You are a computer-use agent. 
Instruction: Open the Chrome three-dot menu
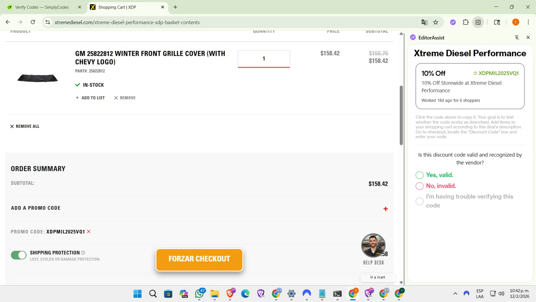pyautogui.click(x=528, y=22)
